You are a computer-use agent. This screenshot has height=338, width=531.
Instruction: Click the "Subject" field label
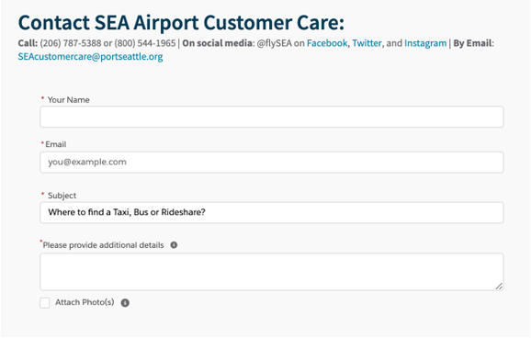62,196
